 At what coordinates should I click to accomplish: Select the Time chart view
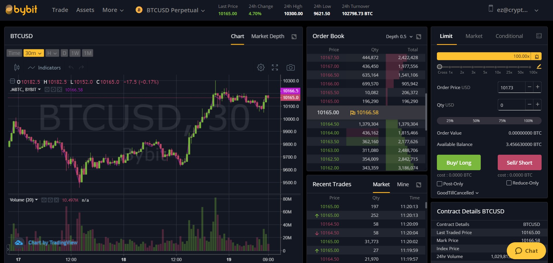point(14,53)
